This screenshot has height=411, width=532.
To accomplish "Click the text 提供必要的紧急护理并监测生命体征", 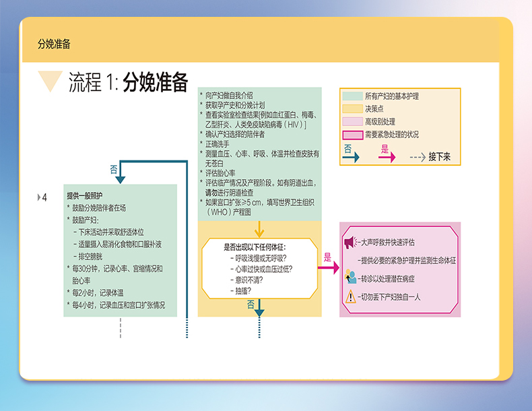I will coord(408,260).
